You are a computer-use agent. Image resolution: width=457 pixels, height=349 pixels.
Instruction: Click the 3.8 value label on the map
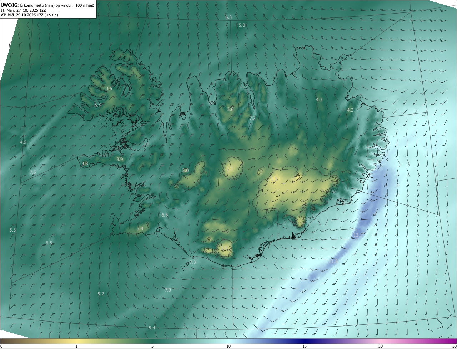(x=85, y=163)
